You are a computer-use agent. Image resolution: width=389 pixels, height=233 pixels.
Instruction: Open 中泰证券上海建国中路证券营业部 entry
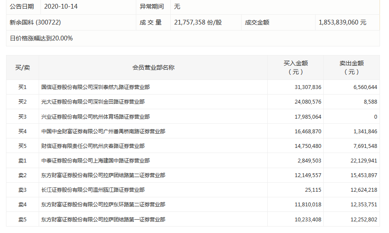click(x=95, y=161)
